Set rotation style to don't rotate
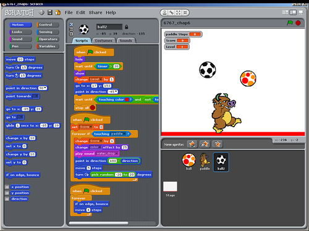The width and height of the screenshot is (309, 231). pyautogui.click(x=71, y=34)
